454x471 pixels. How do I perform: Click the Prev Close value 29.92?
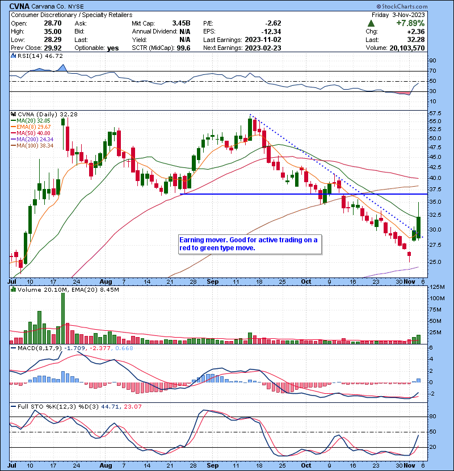(53, 48)
